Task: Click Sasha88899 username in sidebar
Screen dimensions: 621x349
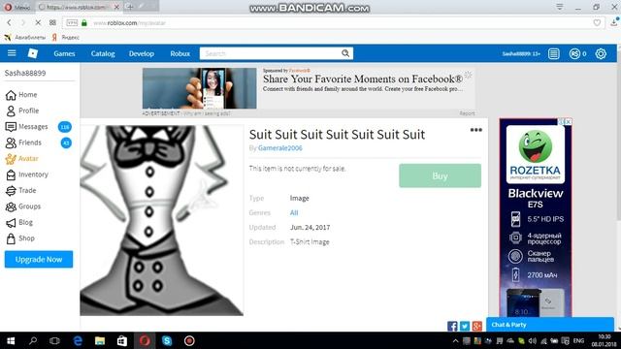Action: point(25,73)
